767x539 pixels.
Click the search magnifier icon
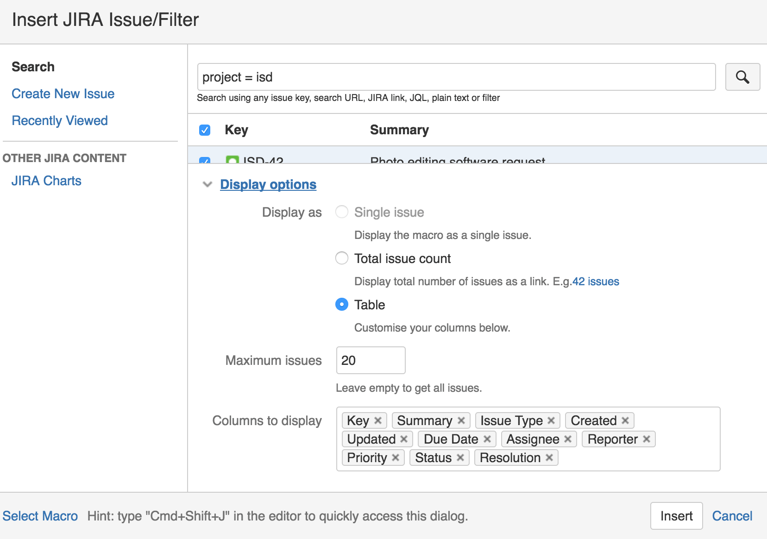click(x=742, y=77)
